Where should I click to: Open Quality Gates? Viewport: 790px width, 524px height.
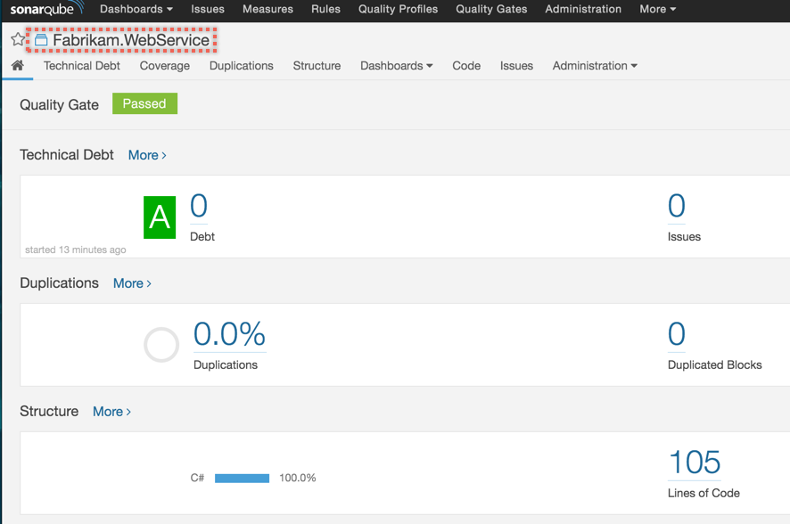pos(491,9)
